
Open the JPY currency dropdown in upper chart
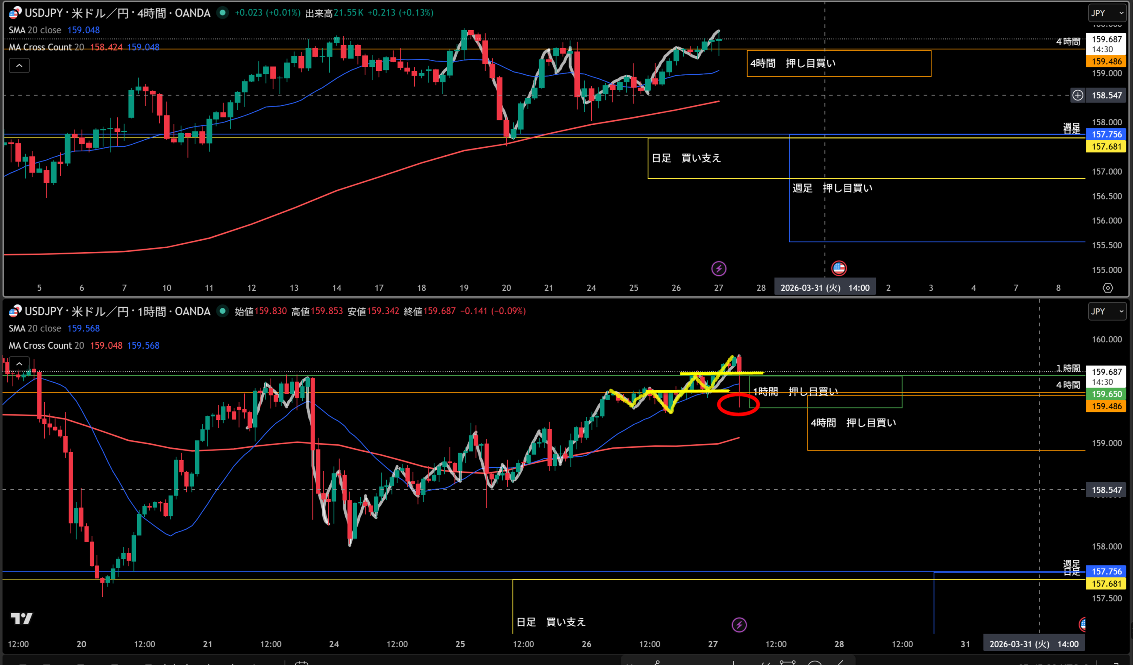pos(1106,13)
